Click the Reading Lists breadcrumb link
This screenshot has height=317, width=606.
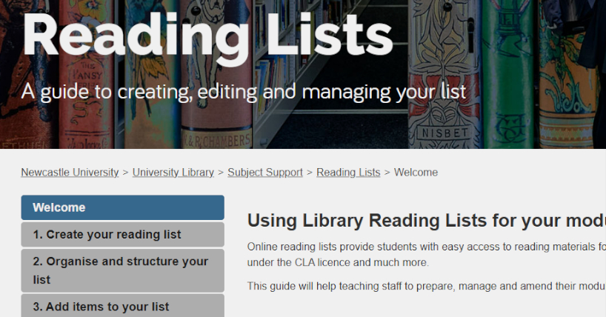point(348,173)
